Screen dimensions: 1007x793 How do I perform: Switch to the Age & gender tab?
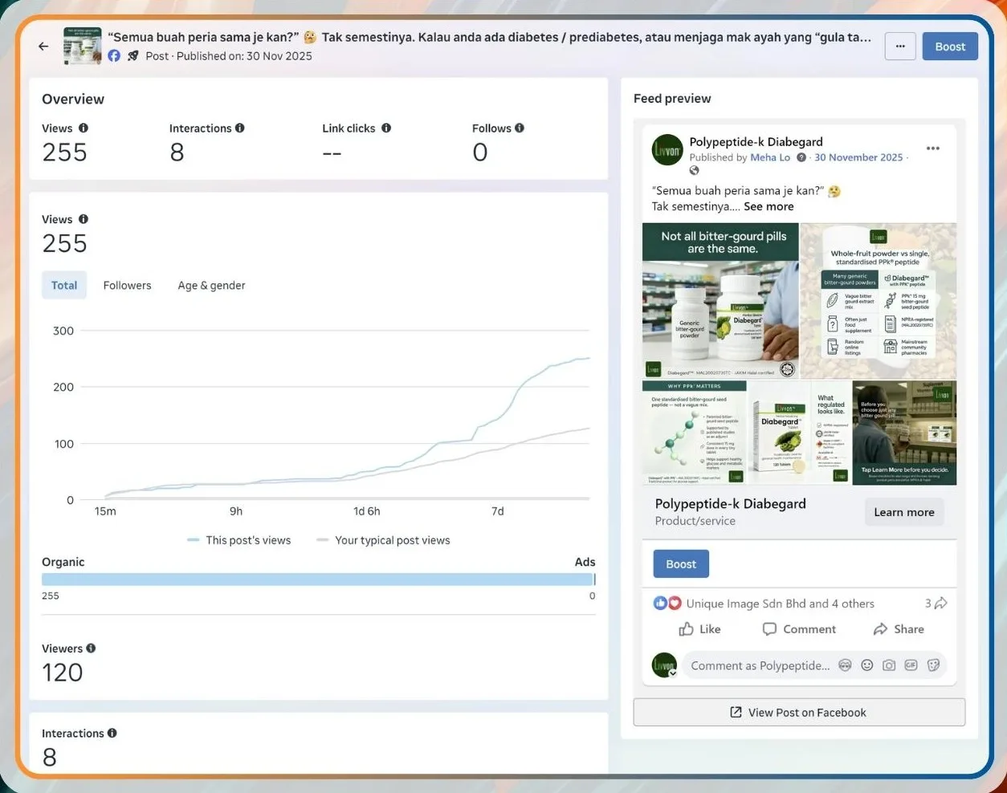click(x=211, y=286)
